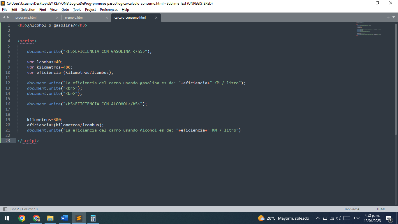This screenshot has width=398, height=224.
Task: Go to previous tab with left arrow
Action: coord(4,17)
